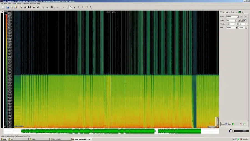Open the Scale dropdown
This screenshot has height=141, width=250.
click(x=231, y=20)
